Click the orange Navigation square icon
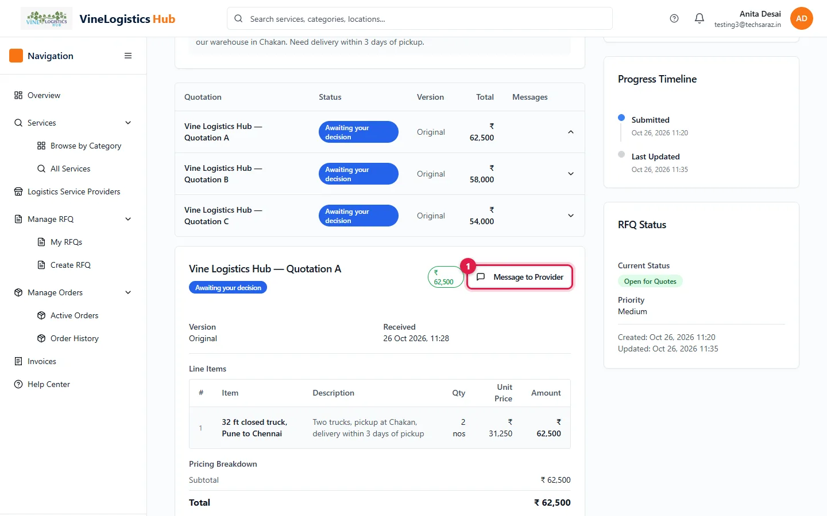The width and height of the screenshot is (827, 516). (16, 56)
